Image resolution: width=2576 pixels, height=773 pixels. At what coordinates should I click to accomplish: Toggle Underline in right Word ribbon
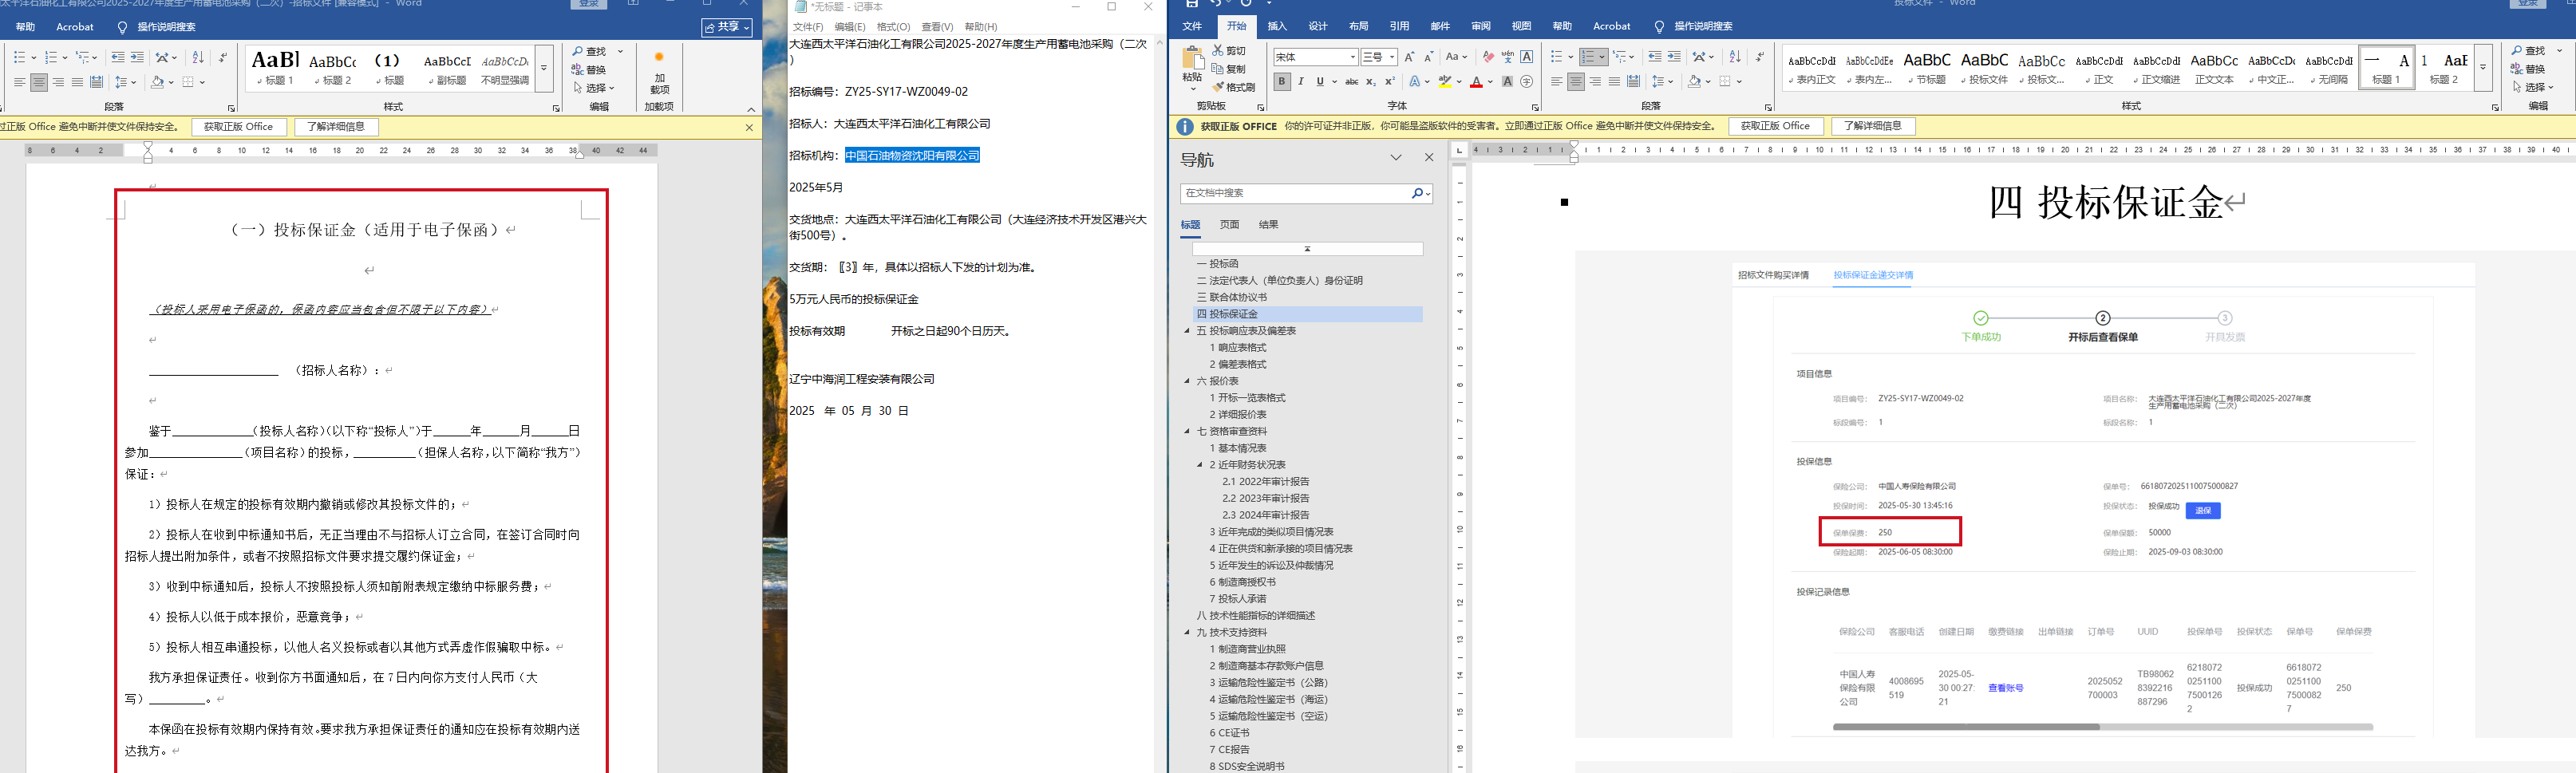pyautogui.click(x=1320, y=82)
